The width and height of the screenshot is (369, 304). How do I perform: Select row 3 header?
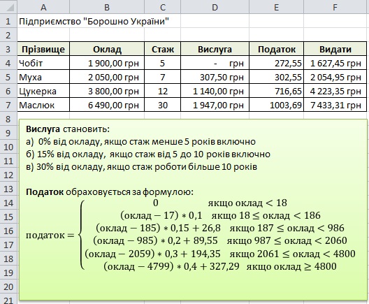8,49
